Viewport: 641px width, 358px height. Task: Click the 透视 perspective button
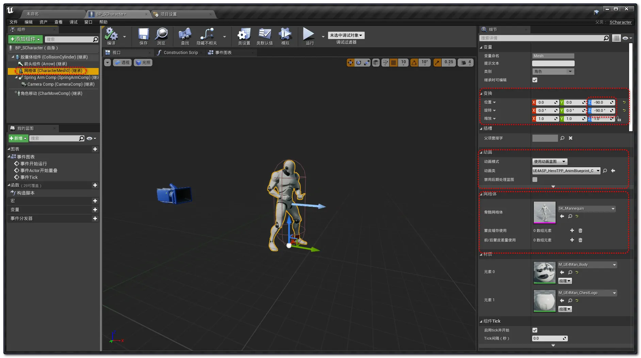(122, 63)
